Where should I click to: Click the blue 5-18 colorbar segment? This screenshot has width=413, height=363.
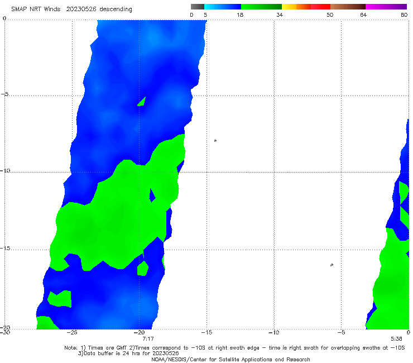pyautogui.click(x=223, y=7)
